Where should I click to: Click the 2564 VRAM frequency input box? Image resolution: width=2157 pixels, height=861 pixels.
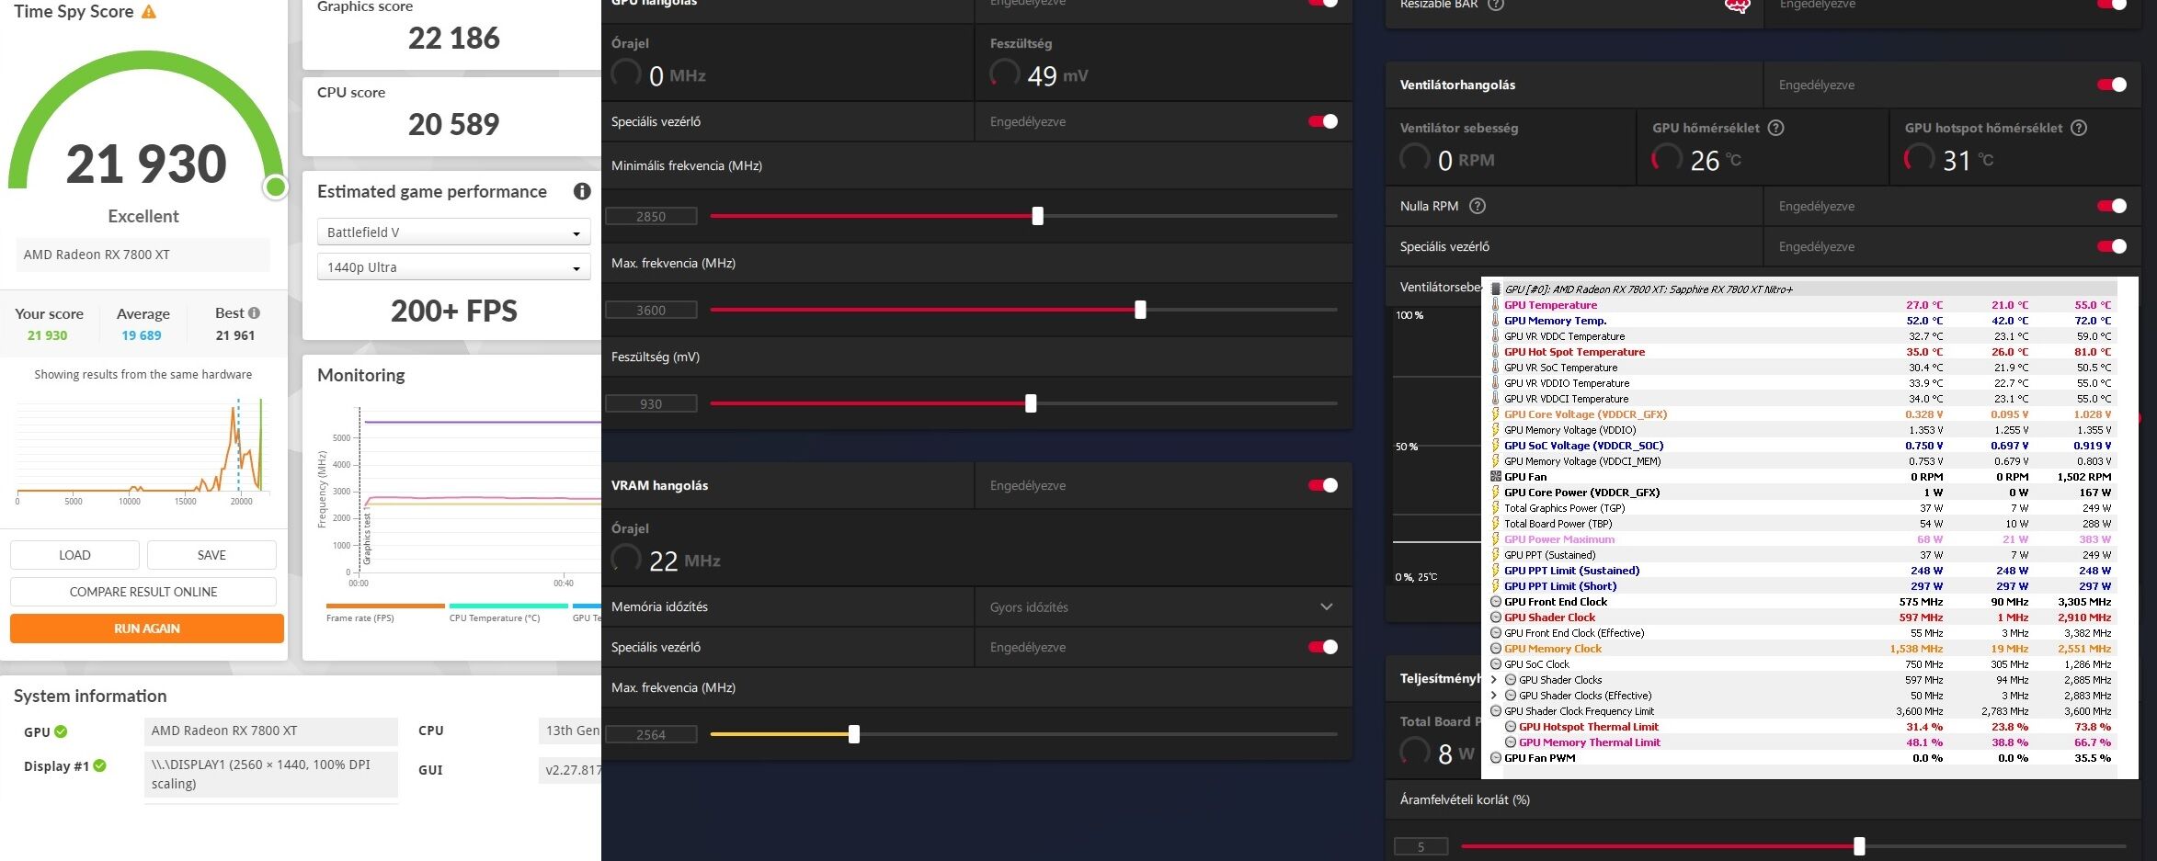[x=651, y=735]
